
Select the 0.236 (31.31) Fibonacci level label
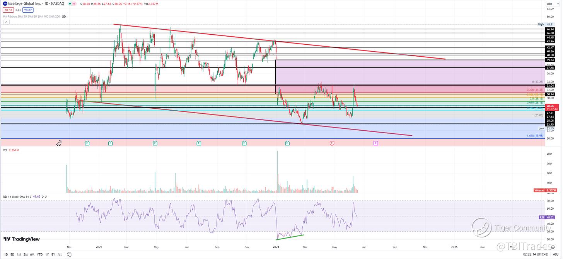click(x=536, y=89)
